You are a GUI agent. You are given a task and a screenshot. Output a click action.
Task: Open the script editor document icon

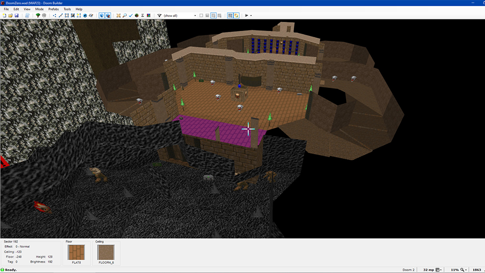point(27,16)
